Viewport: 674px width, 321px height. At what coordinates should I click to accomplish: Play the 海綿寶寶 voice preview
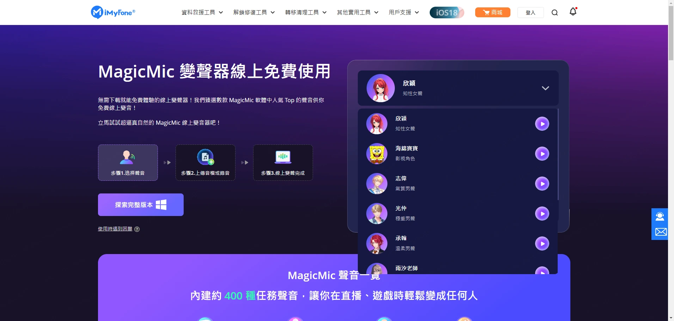click(542, 154)
